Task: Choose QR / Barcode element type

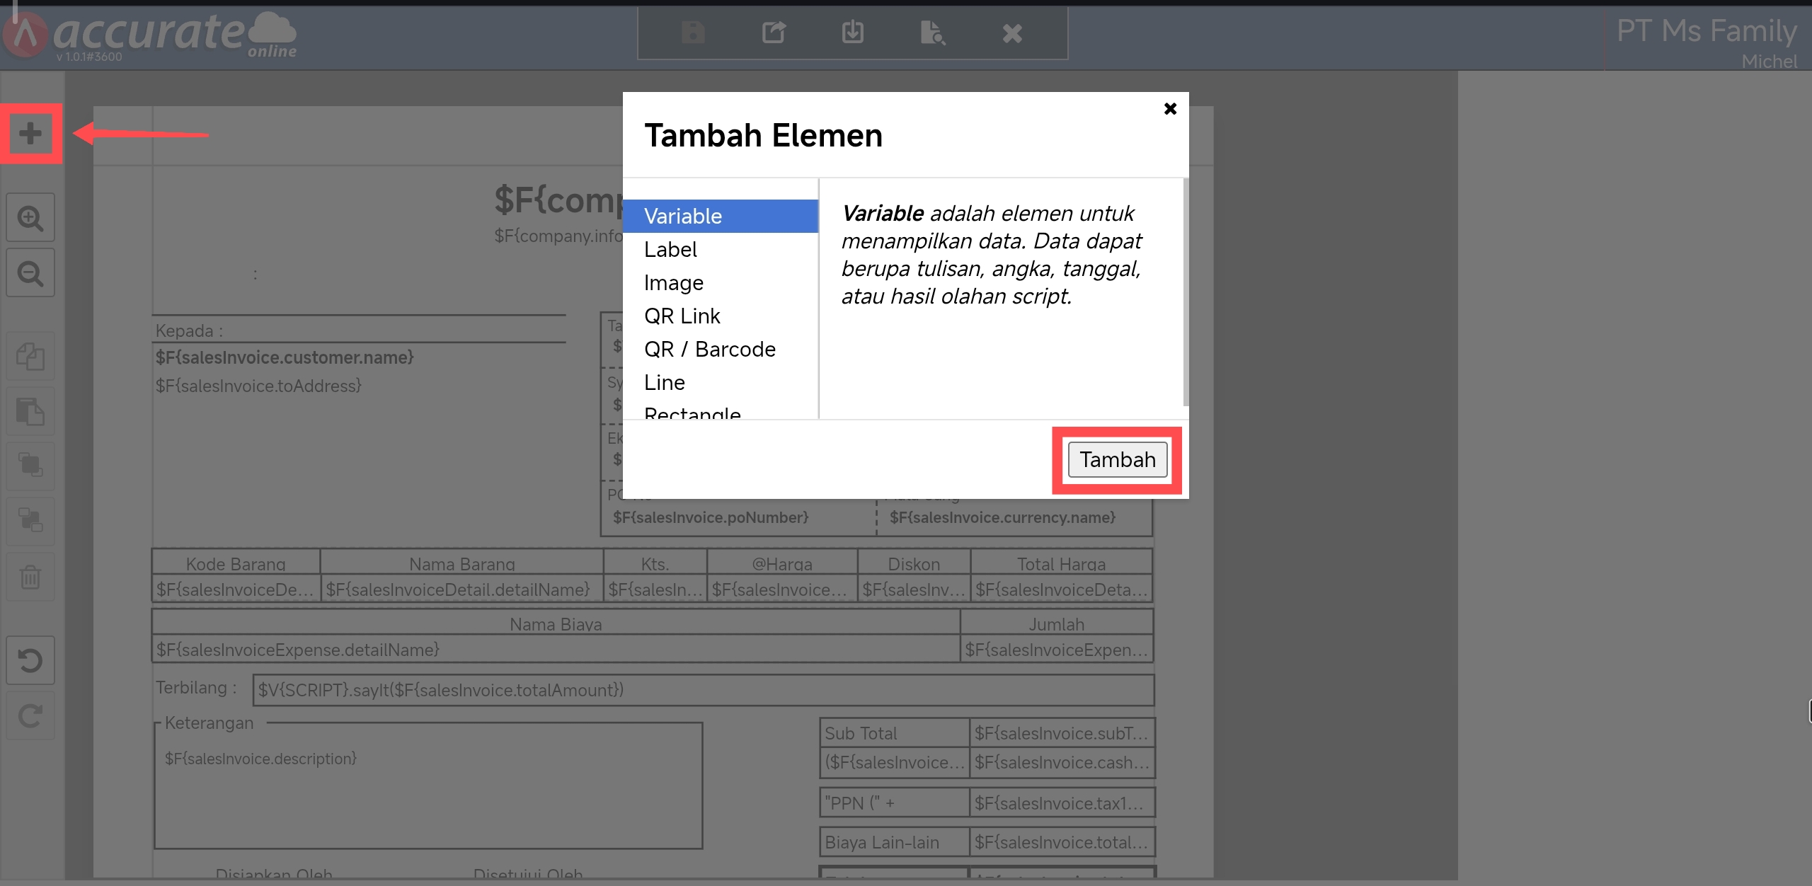Action: (x=709, y=350)
